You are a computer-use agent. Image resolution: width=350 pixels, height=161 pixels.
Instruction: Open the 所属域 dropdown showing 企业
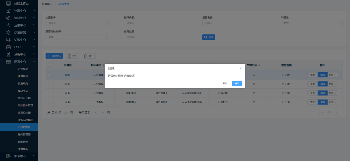coord(311,23)
